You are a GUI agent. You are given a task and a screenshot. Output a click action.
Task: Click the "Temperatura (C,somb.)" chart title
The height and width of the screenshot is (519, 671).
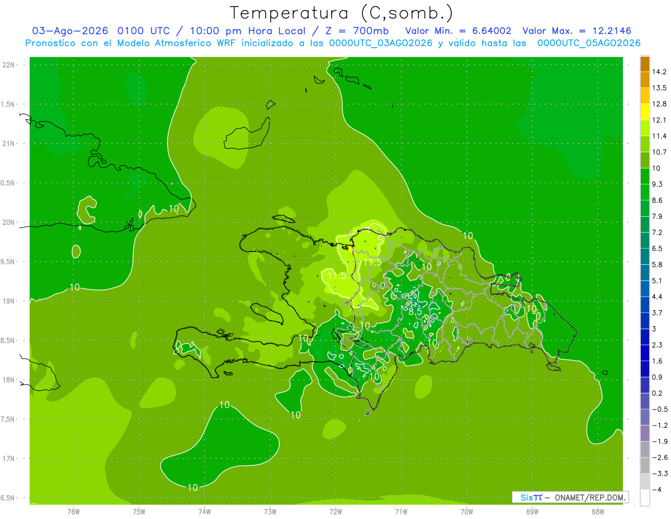[x=342, y=13]
